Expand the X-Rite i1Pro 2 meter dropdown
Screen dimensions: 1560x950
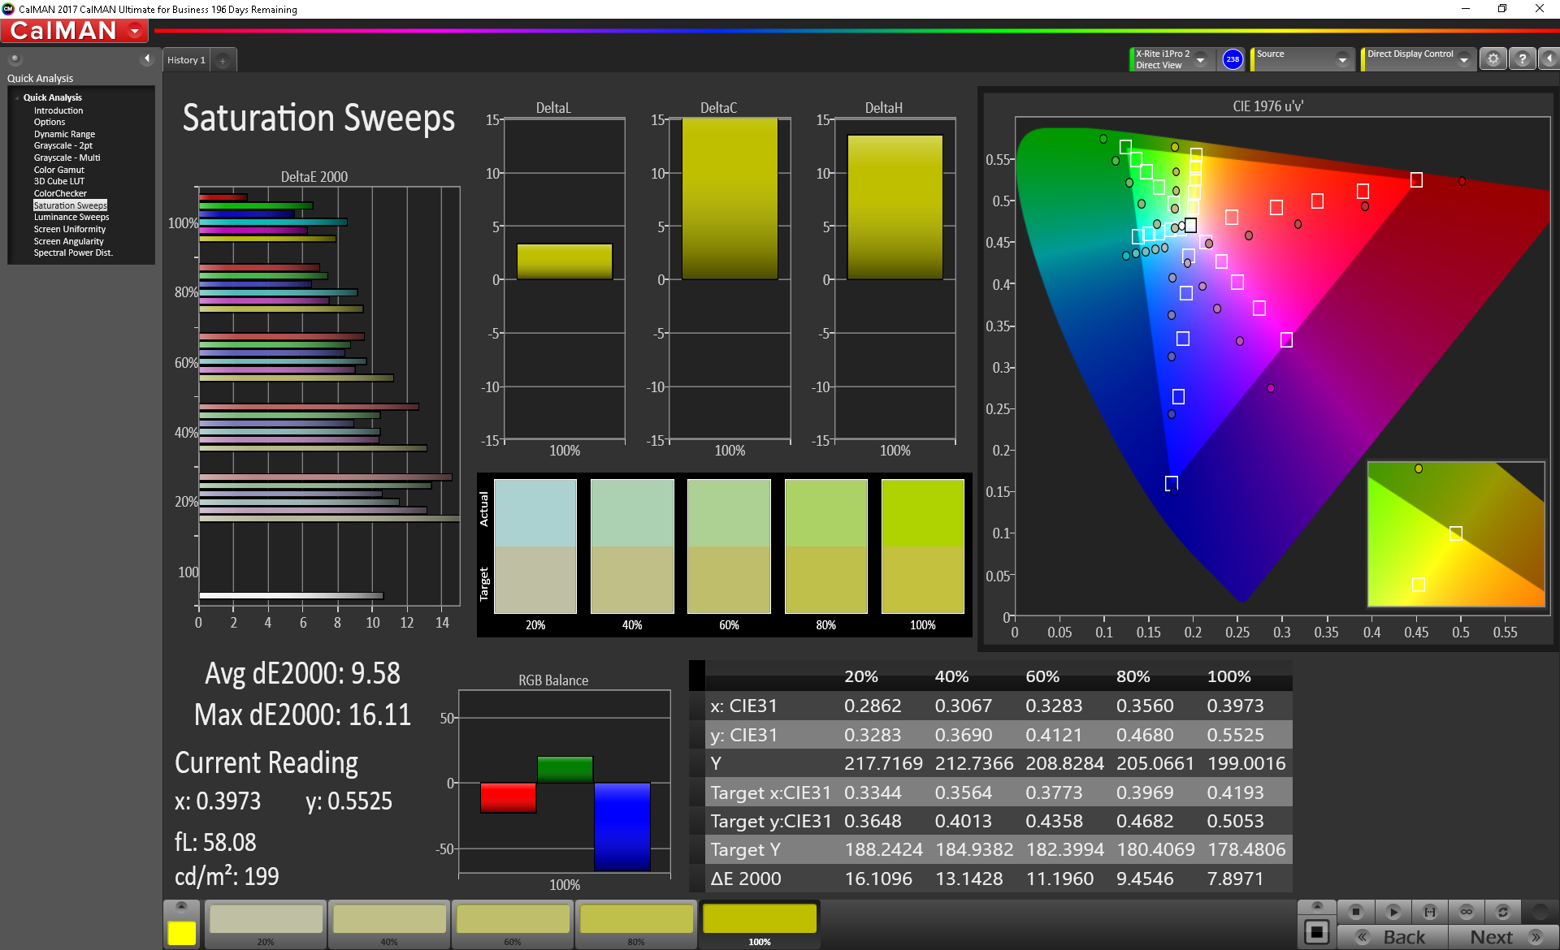[x=1200, y=60]
